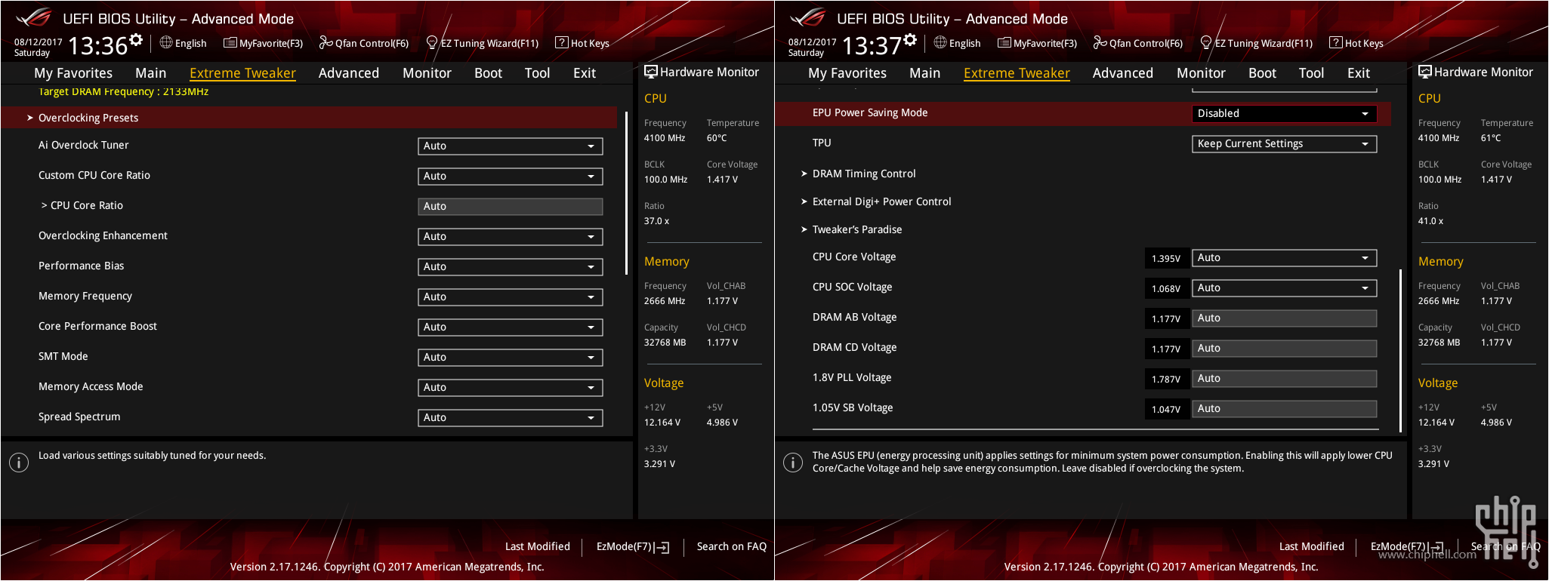Click Hardware Monitor icon in right screen
Screen dimensions: 1549x581
pos(1424,72)
